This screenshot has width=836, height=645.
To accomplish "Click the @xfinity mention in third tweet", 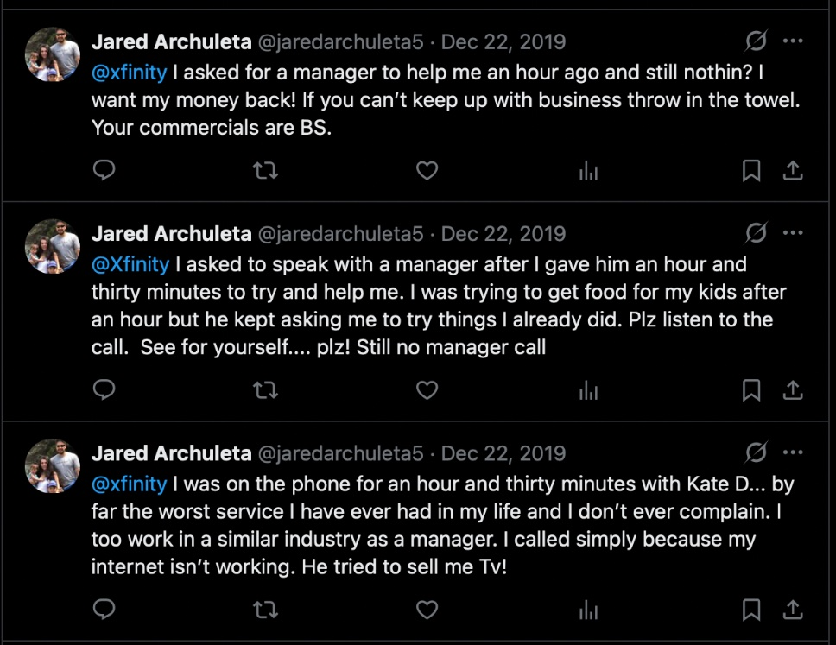I will [x=129, y=484].
